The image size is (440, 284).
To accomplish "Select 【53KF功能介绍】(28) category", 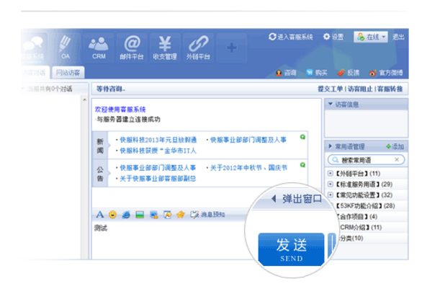I will 365,206.
